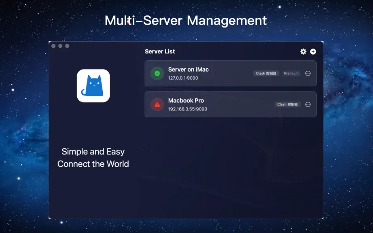Click the address 127.0.0.1:9090
The height and width of the screenshot is (233, 373).
(183, 78)
